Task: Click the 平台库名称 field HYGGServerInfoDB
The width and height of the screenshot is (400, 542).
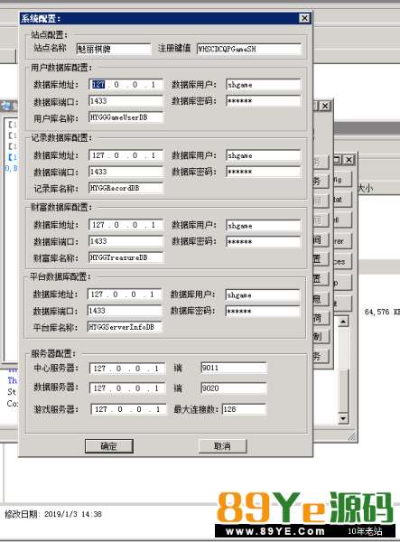Action: click(125, 327)
